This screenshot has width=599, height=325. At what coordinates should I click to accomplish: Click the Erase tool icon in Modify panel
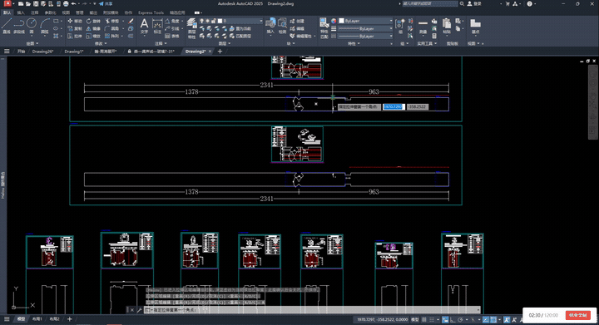(x=131, y=21)
